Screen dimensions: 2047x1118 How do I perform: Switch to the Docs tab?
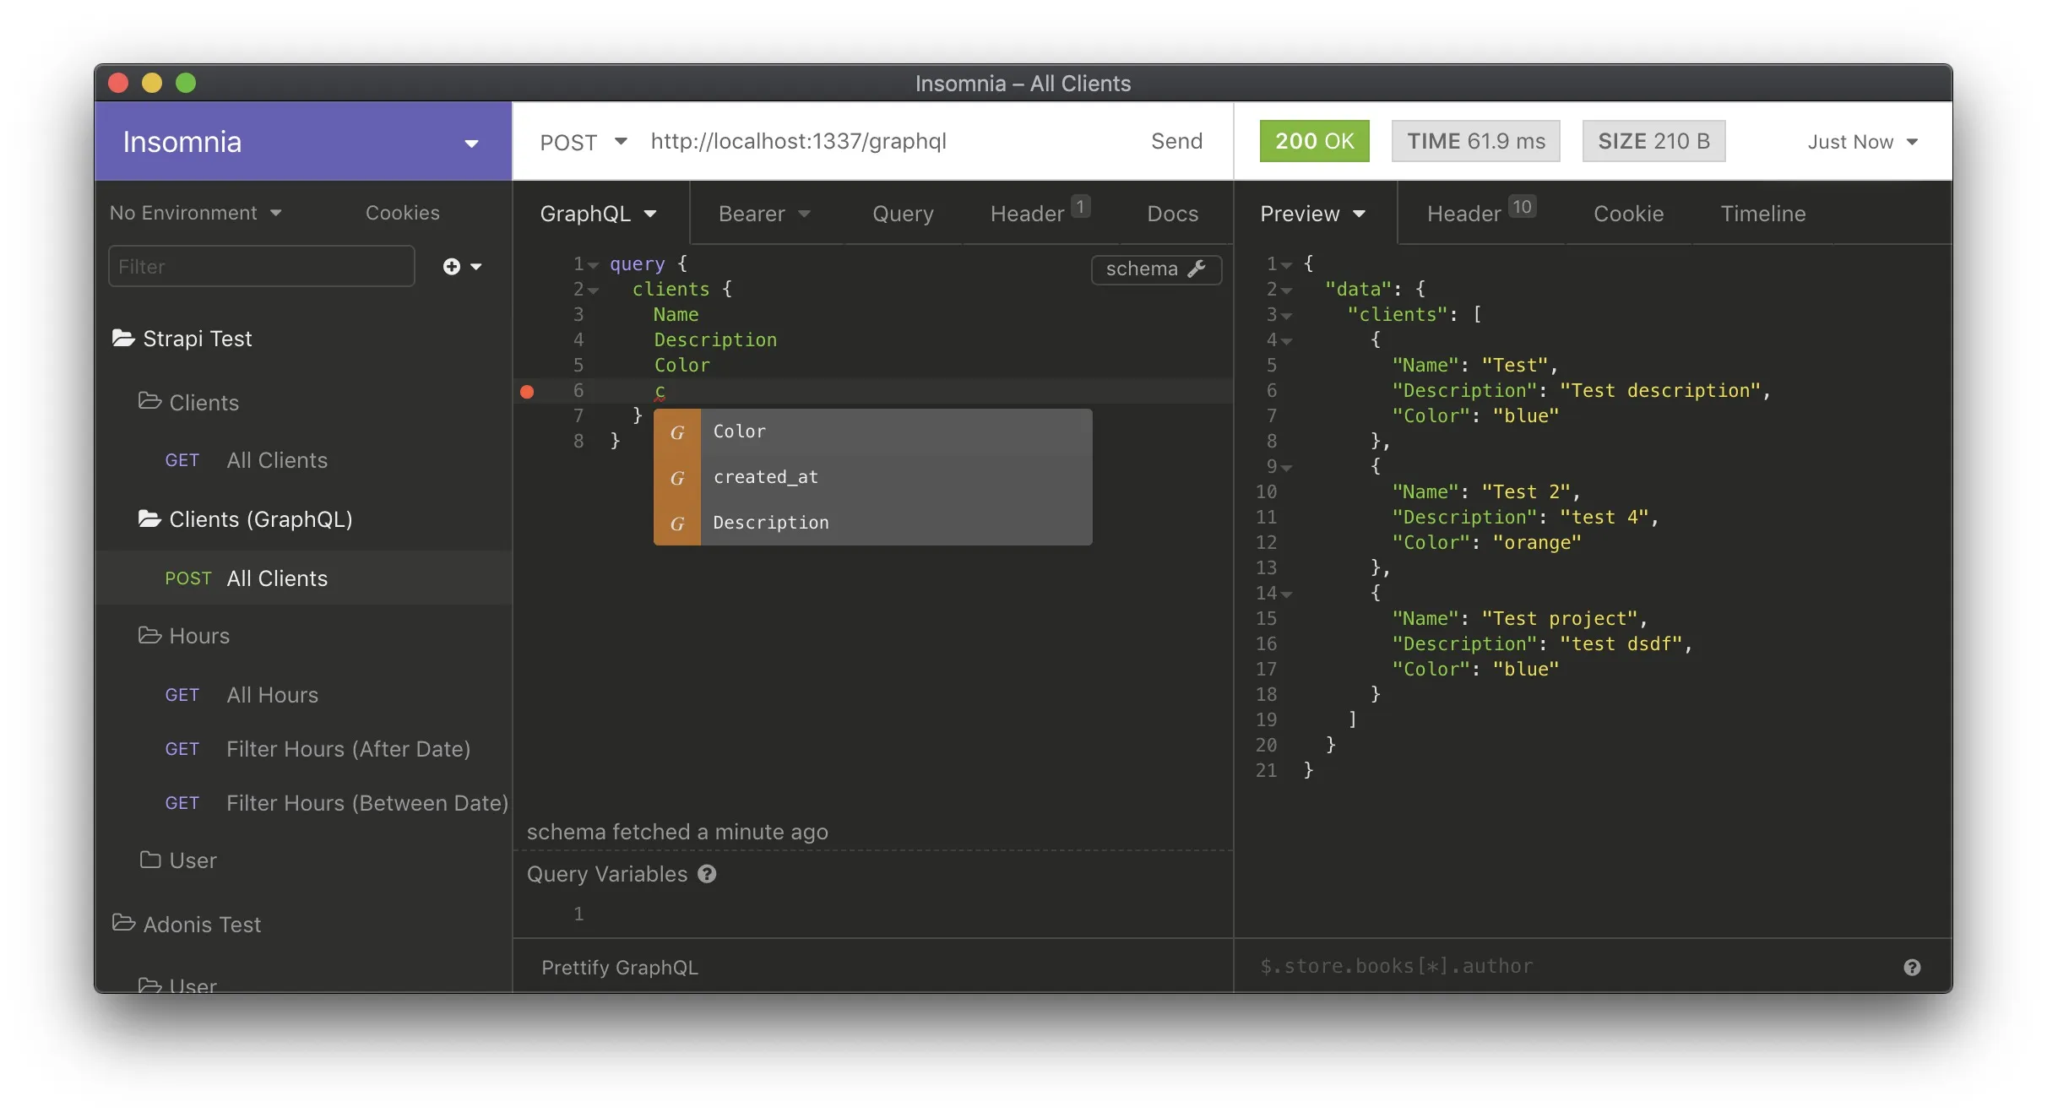tap(1172, 214)
